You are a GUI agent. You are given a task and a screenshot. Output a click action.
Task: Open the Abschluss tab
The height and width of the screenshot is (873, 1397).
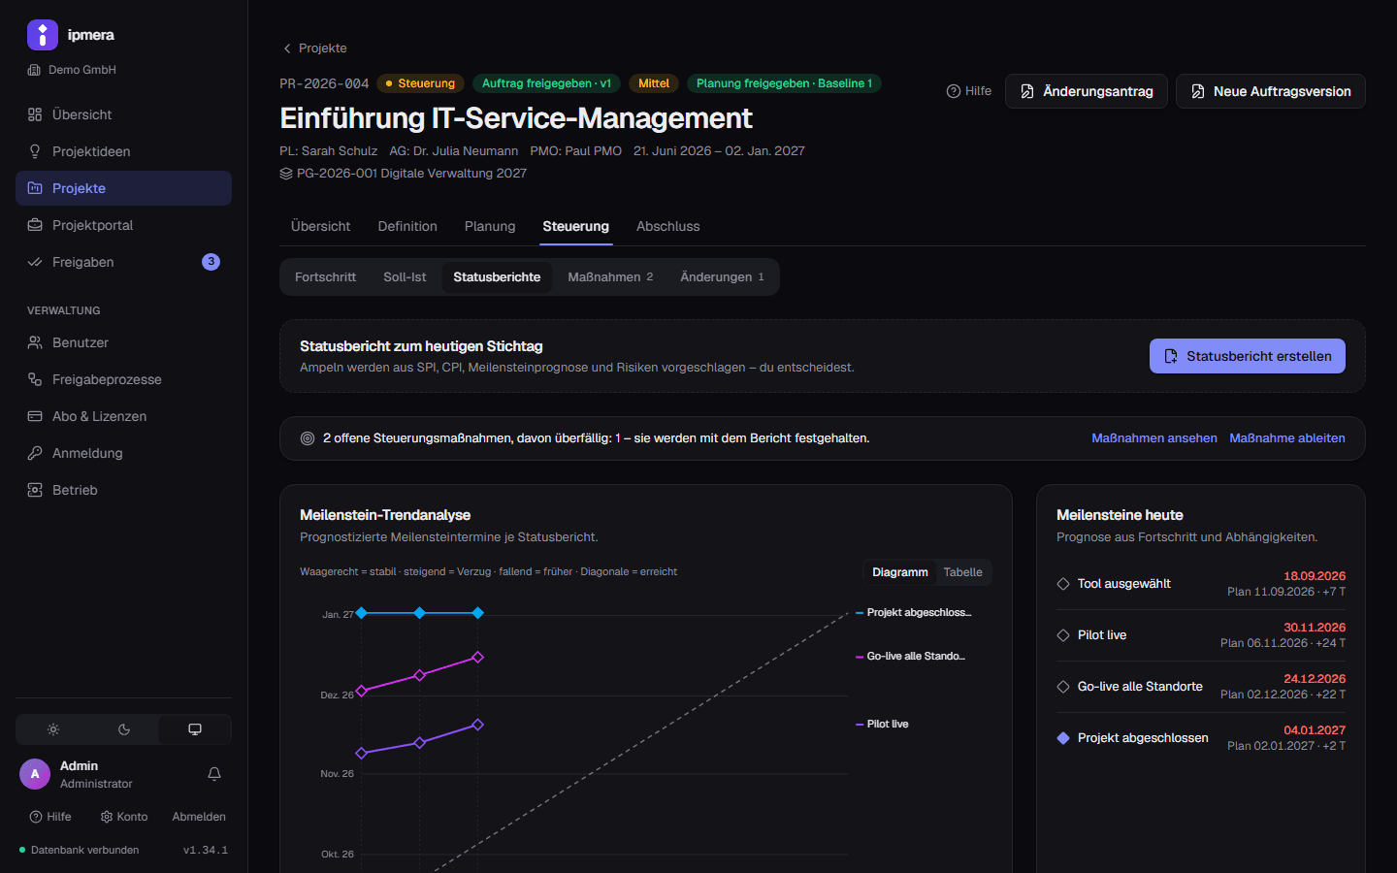667,226
